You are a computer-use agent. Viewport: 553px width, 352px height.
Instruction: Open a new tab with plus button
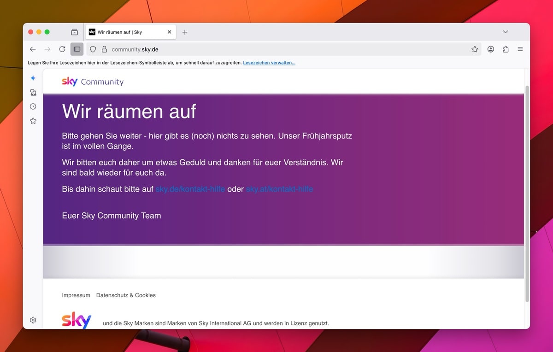click(x=185, y=32)
